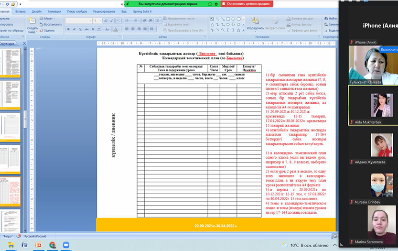Viewport: 398px width, 251px height.
Task: Switch to the Вставка ribbon tab
Action: coord(21,11)
